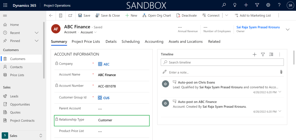Click the main form vertical scrollbar

(294, 57)
